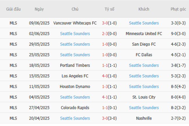Open the Portland Timbers team page
Image resolution: width=189 pixels, height=126 pixels.
[75, 65]
